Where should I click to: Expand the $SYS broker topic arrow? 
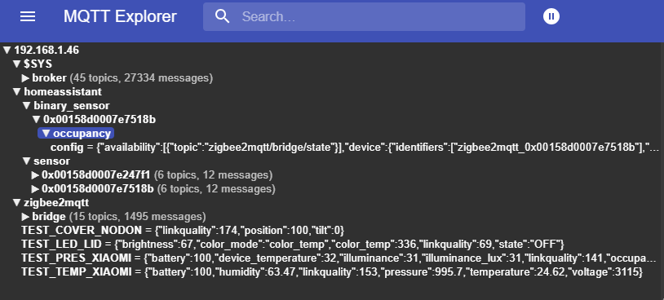(26, 78)
